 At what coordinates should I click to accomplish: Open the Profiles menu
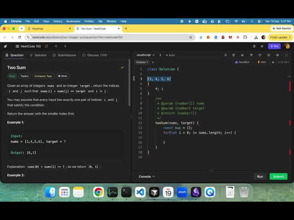[89, 22]
